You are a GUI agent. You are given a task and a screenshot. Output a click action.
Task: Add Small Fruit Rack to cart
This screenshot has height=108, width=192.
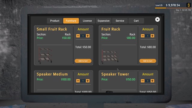click(x=83, y=61)
